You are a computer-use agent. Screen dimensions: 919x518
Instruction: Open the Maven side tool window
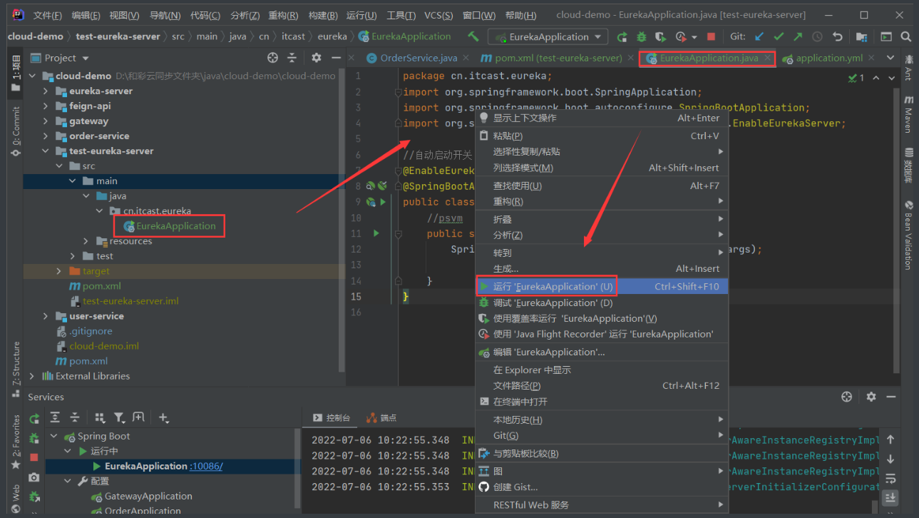click(x=908, y=114)
